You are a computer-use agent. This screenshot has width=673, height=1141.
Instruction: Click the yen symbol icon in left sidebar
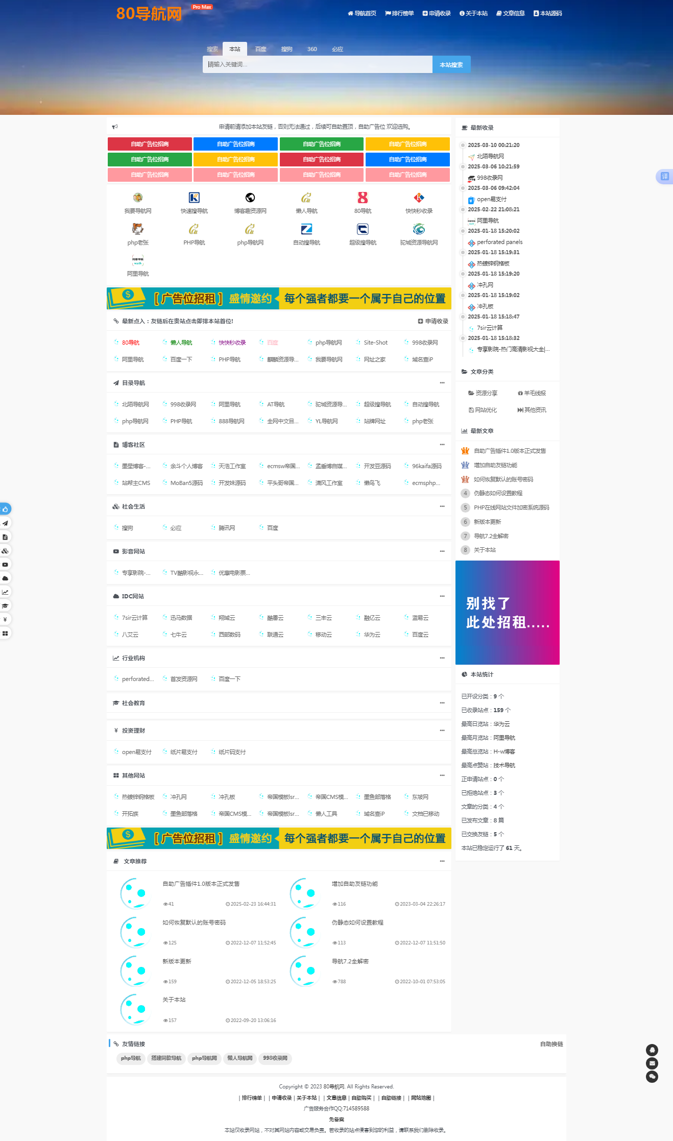(5, 619)
